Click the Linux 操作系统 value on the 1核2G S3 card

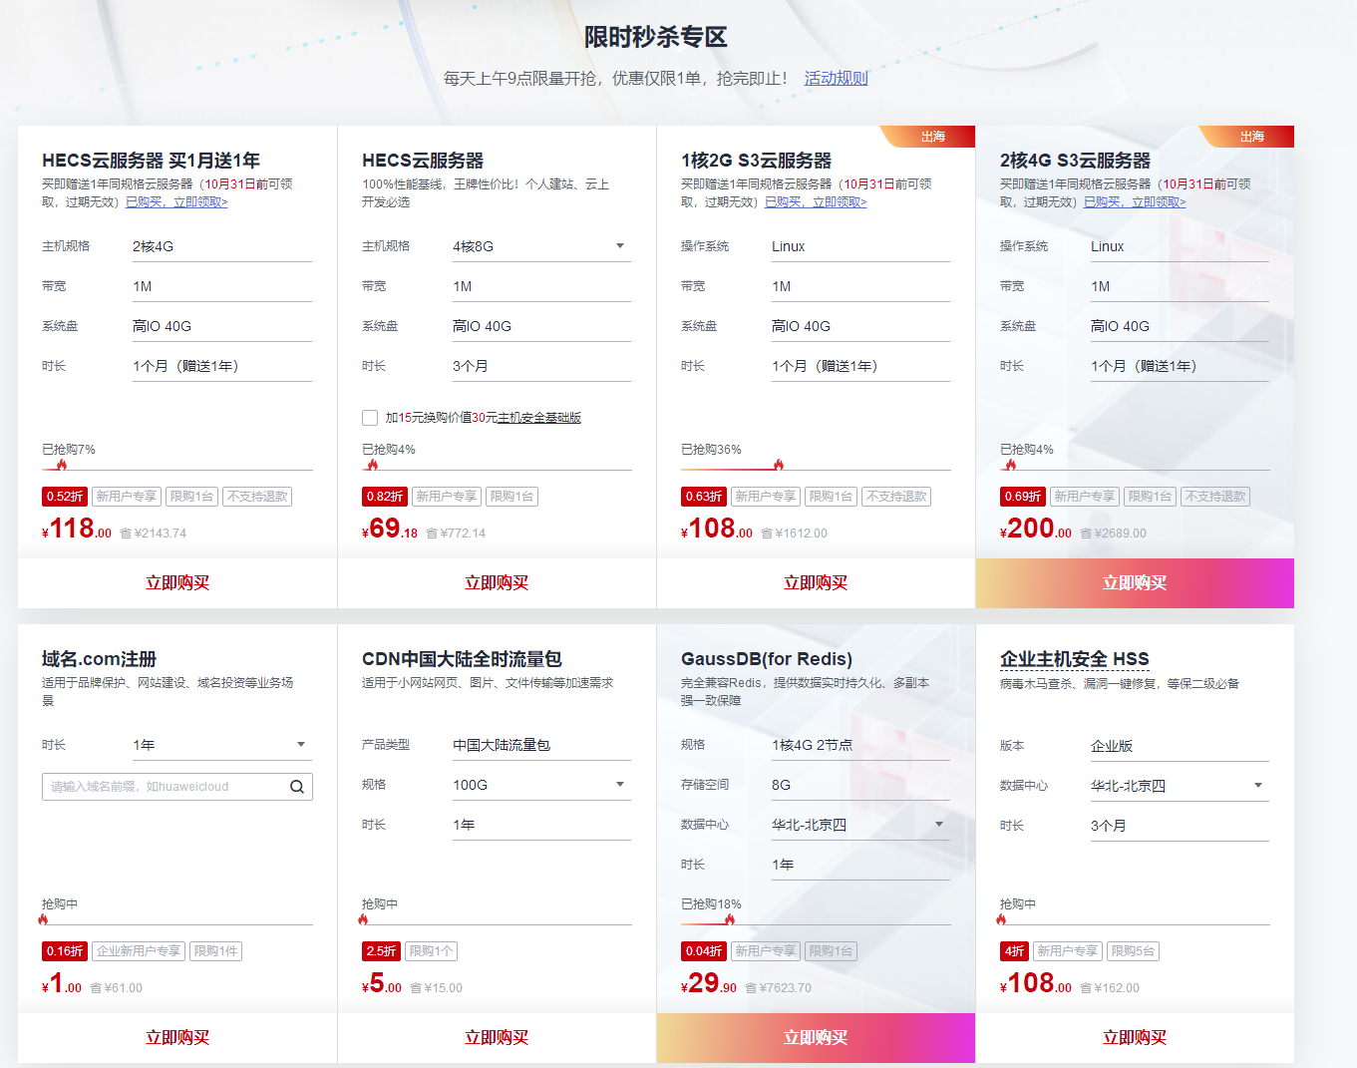788,246
